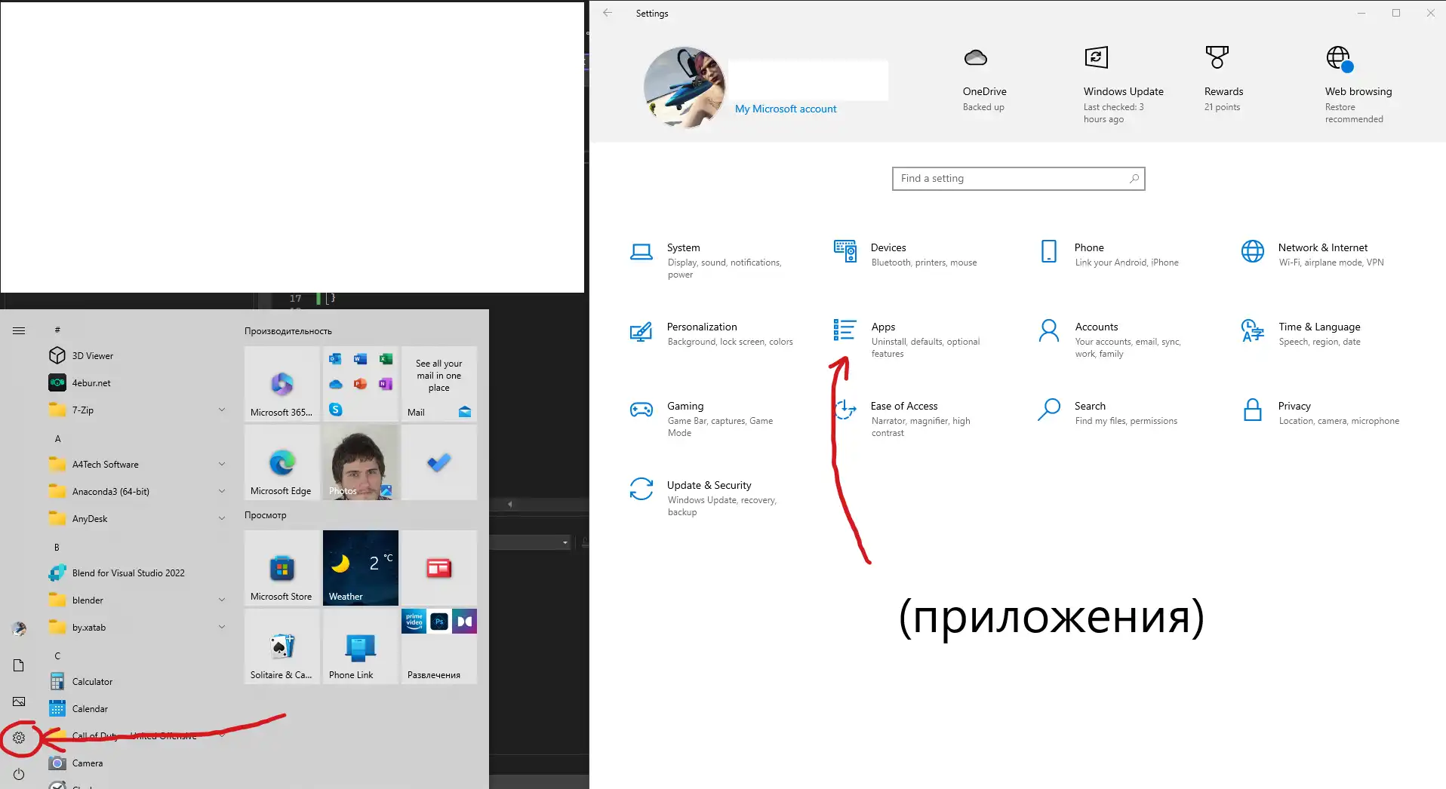The image size is (1446, 789).
Task: Open the Solitaire & Casual Games tile
Action: pyautogui.click(x=282, y=646)
